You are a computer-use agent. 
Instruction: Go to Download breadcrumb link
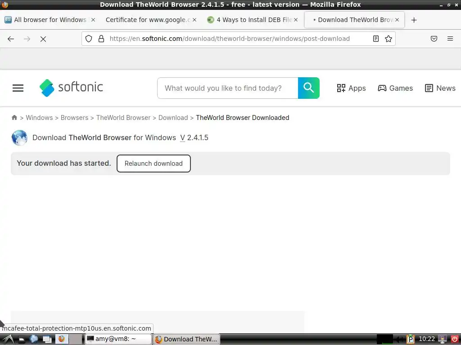[173, 118]
